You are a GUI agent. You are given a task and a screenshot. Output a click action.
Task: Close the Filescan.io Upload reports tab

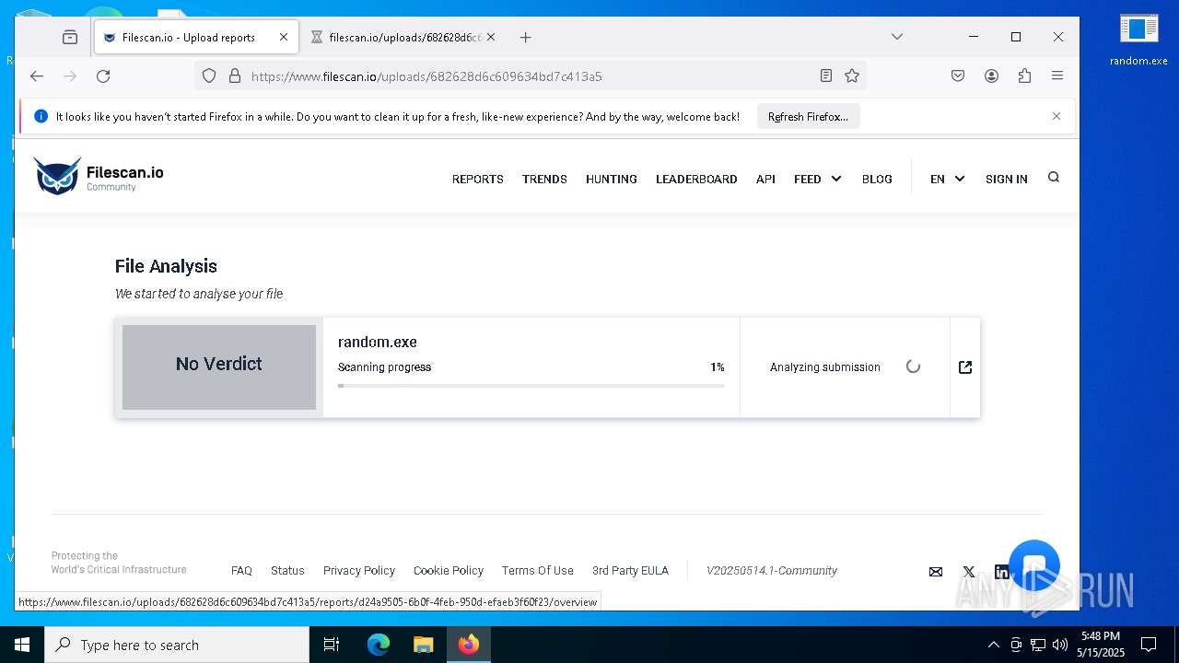coord(284,38)
